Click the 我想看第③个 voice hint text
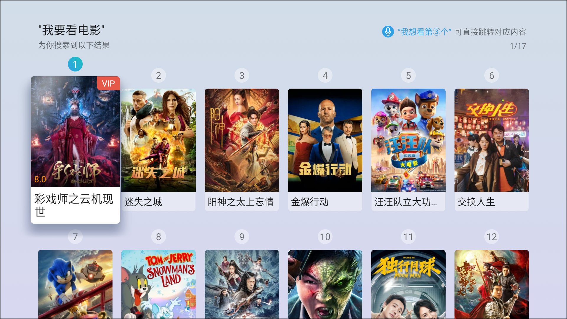The width and height of the screenshot is (567, 319). point(424,32)
